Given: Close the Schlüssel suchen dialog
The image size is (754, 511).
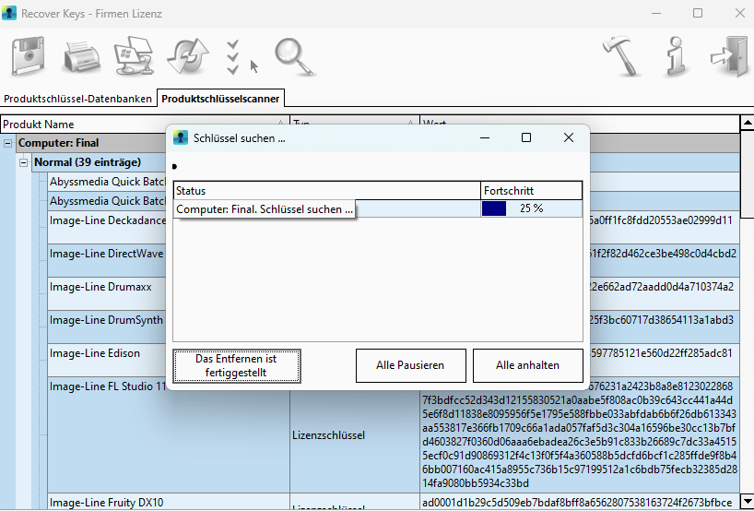Looking at the screenshot, I should tap(569, 138).
